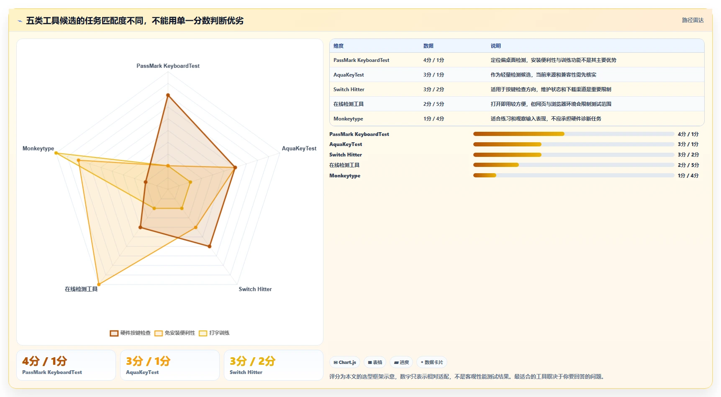
Task: Click the Chart.js chip
Action: (345, 362)
